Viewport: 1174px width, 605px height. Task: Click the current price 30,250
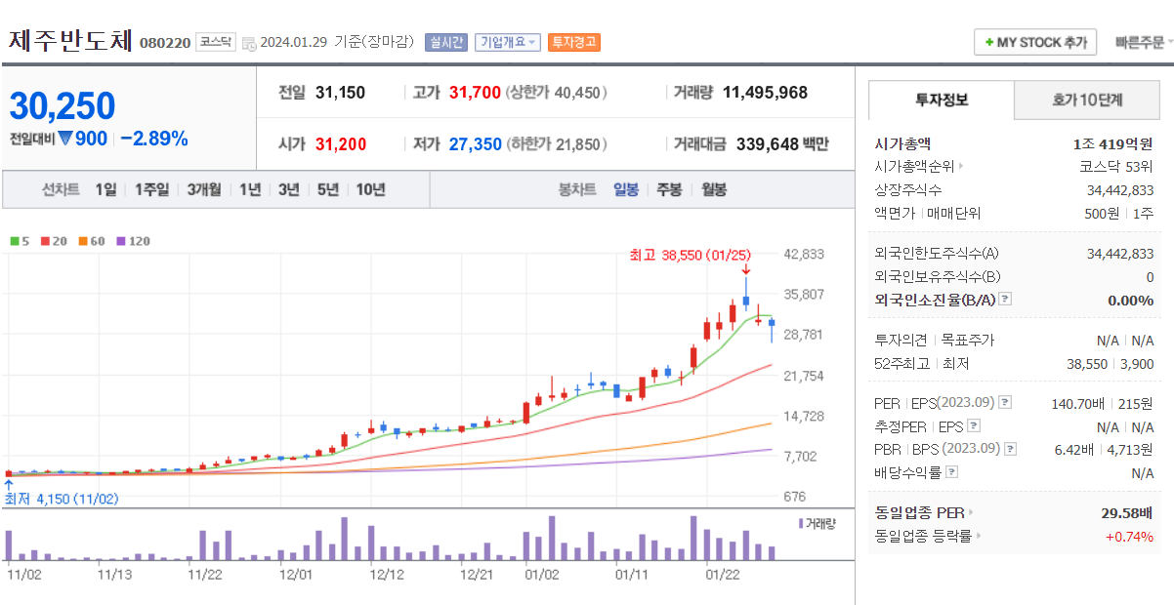(63, 106)
